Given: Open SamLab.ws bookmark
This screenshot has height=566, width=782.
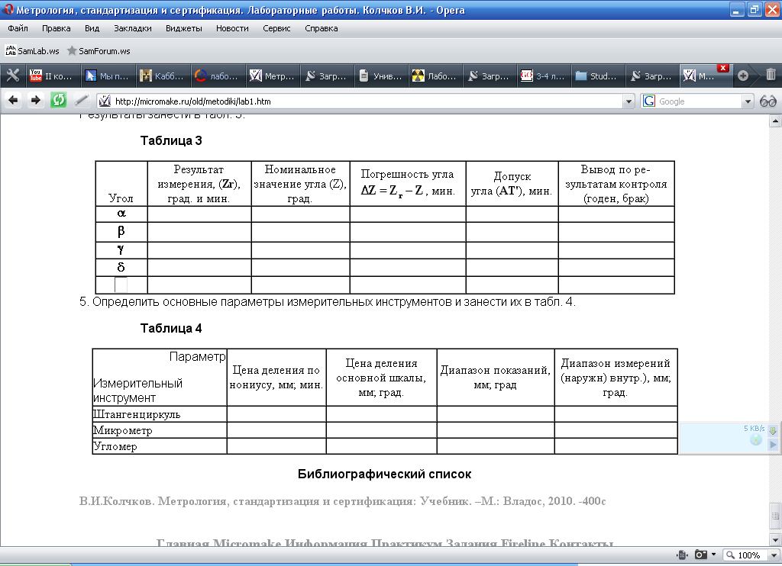Looking at the screenshot, I should click(x=32, y=51).
